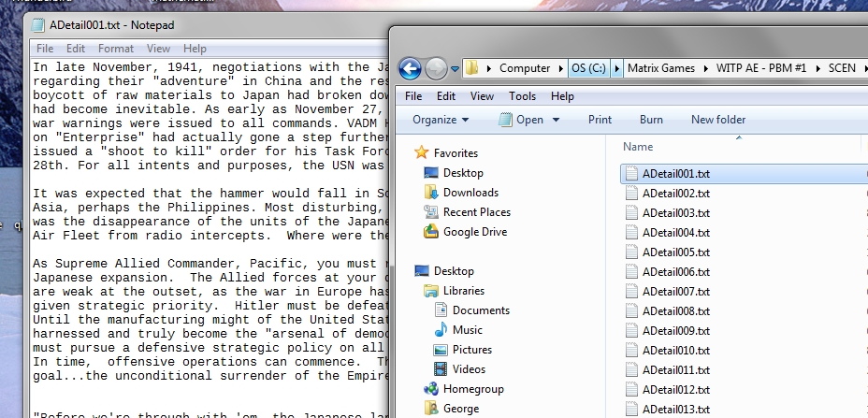This screenshot has height=418, width=868.
Task: Open Explorer View menu
Action: point(482,96)
